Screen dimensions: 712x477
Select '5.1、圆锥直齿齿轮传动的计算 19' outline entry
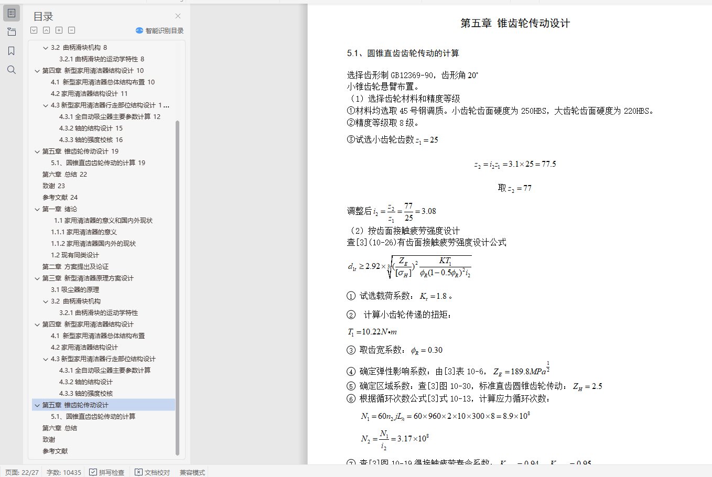[98, 163]
